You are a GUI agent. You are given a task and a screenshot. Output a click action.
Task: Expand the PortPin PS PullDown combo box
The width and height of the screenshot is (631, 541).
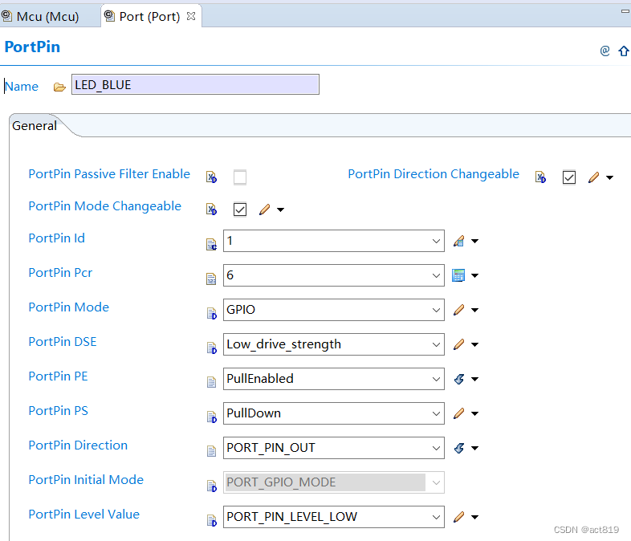point(333,413)
